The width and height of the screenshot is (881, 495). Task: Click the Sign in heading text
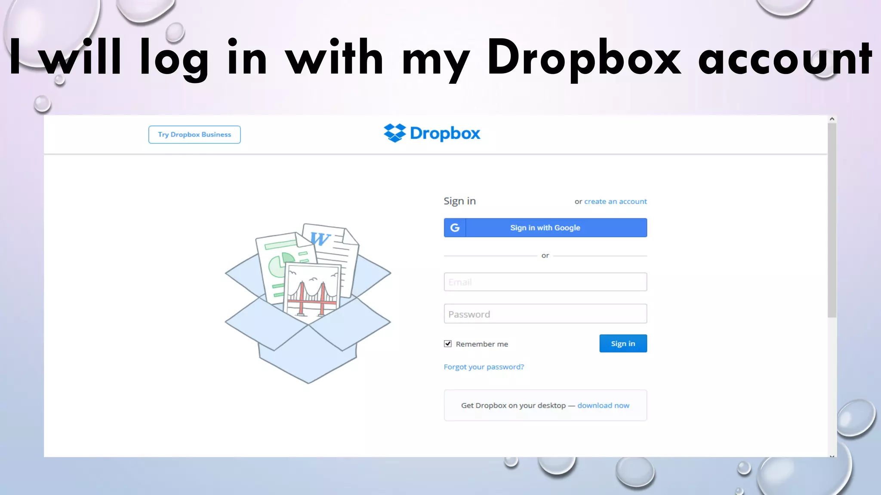point(459,201)
